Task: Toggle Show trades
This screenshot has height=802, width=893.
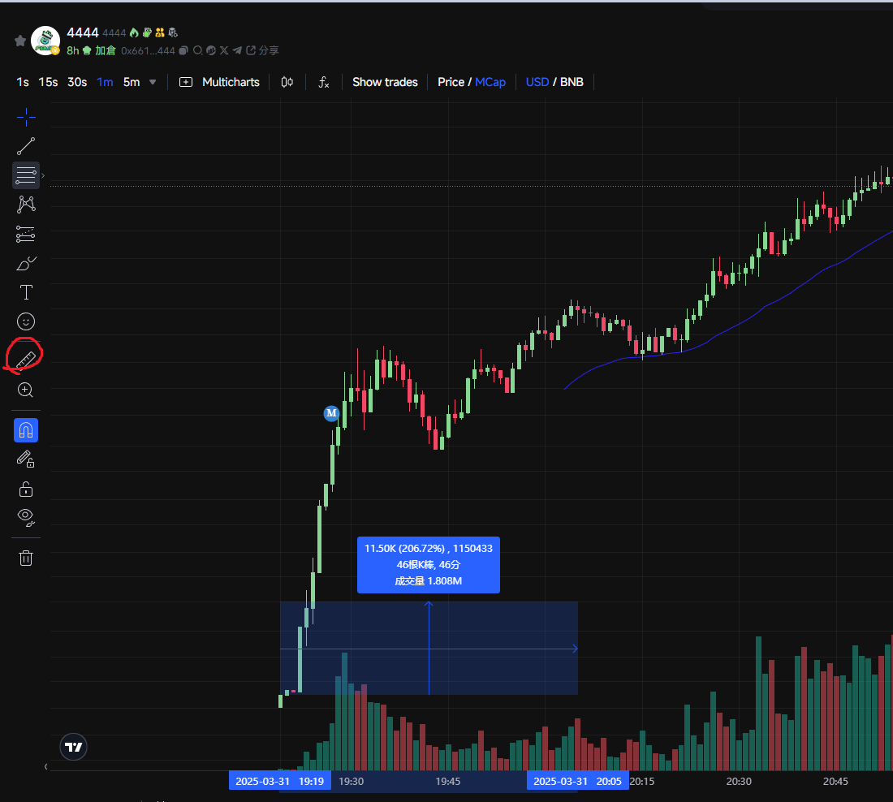Action: tap(385, 82)
